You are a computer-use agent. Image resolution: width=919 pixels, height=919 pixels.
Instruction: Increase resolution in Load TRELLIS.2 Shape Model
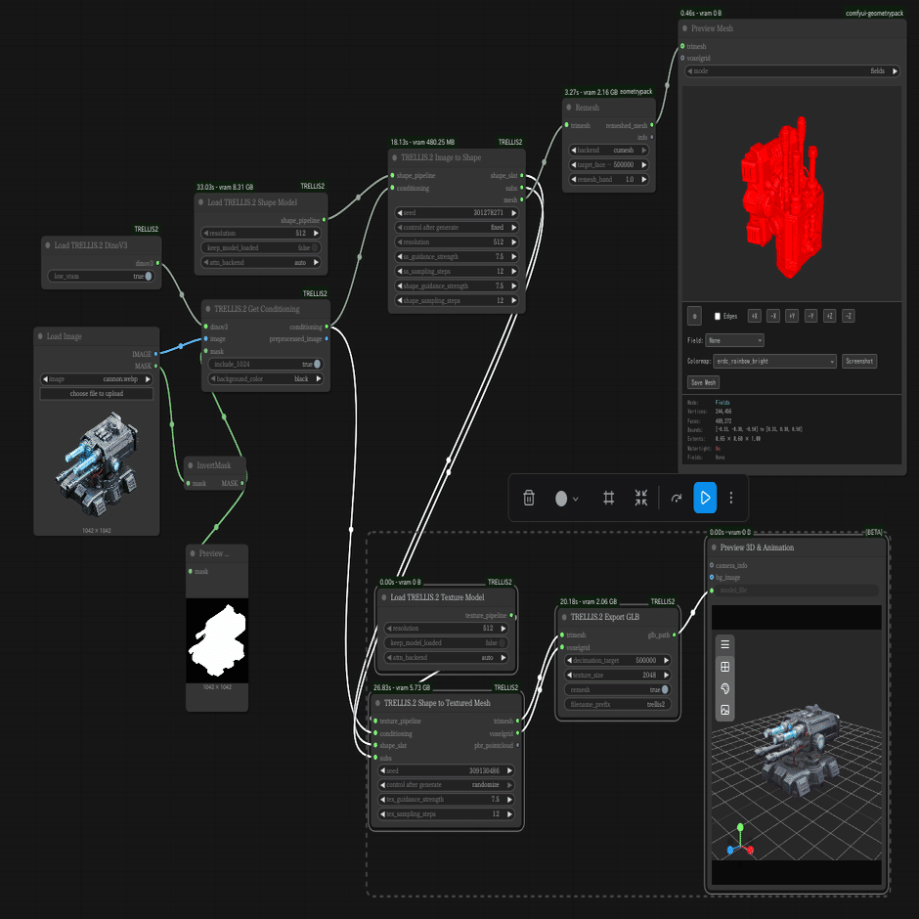tap(316, 234)
